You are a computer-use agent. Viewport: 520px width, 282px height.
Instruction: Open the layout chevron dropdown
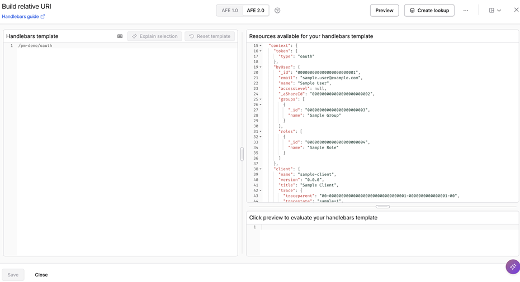pos(499,10)
